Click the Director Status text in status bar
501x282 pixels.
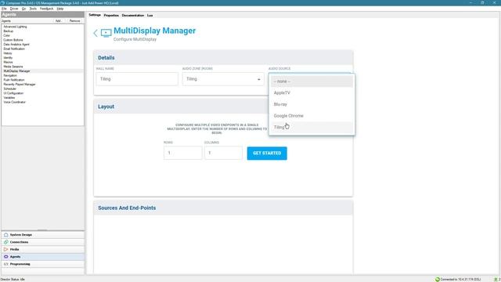tap(13, 280)
